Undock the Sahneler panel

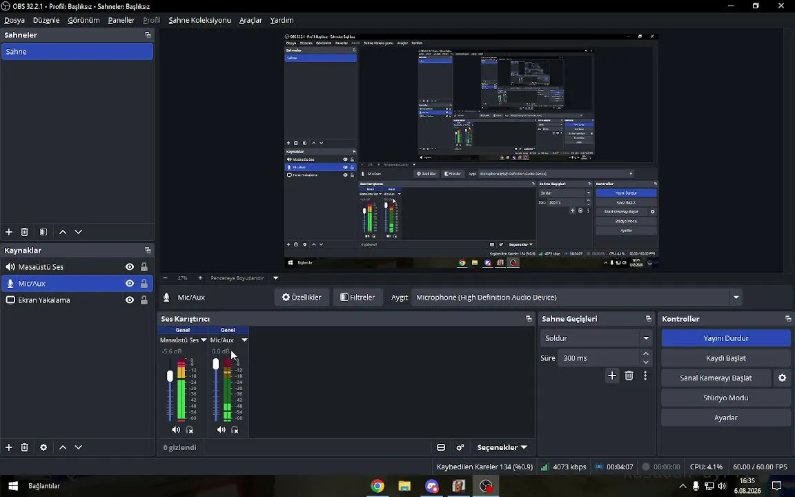pyautogui.click(x=148, y=35)
